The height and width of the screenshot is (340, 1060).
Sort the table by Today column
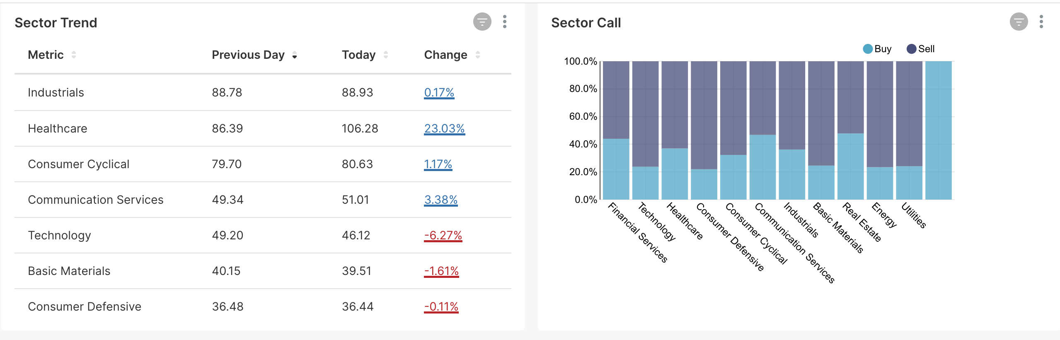pyautogui.click(x=386, y=54)
